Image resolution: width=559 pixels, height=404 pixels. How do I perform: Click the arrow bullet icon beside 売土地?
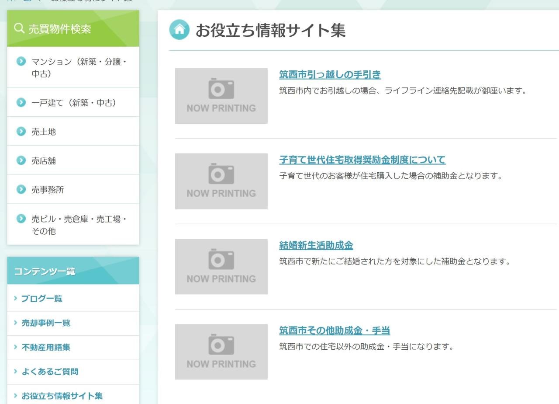[x=21, y=131]
